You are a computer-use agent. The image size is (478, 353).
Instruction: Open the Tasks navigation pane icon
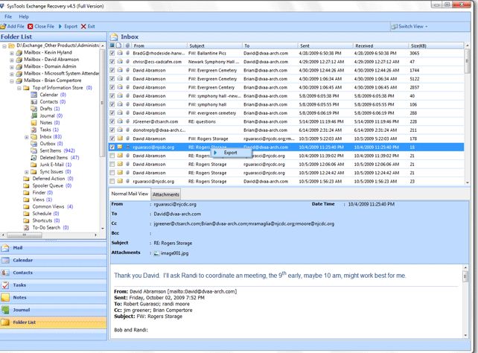pyautogui.click(x=5, y=285)
